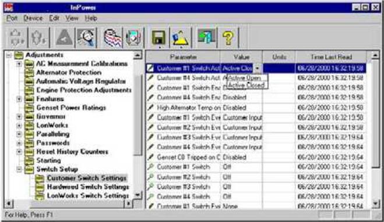The image size is (384, 222).
Task: Click the folder icon of Alternator Protection
Action: [29, 73]
